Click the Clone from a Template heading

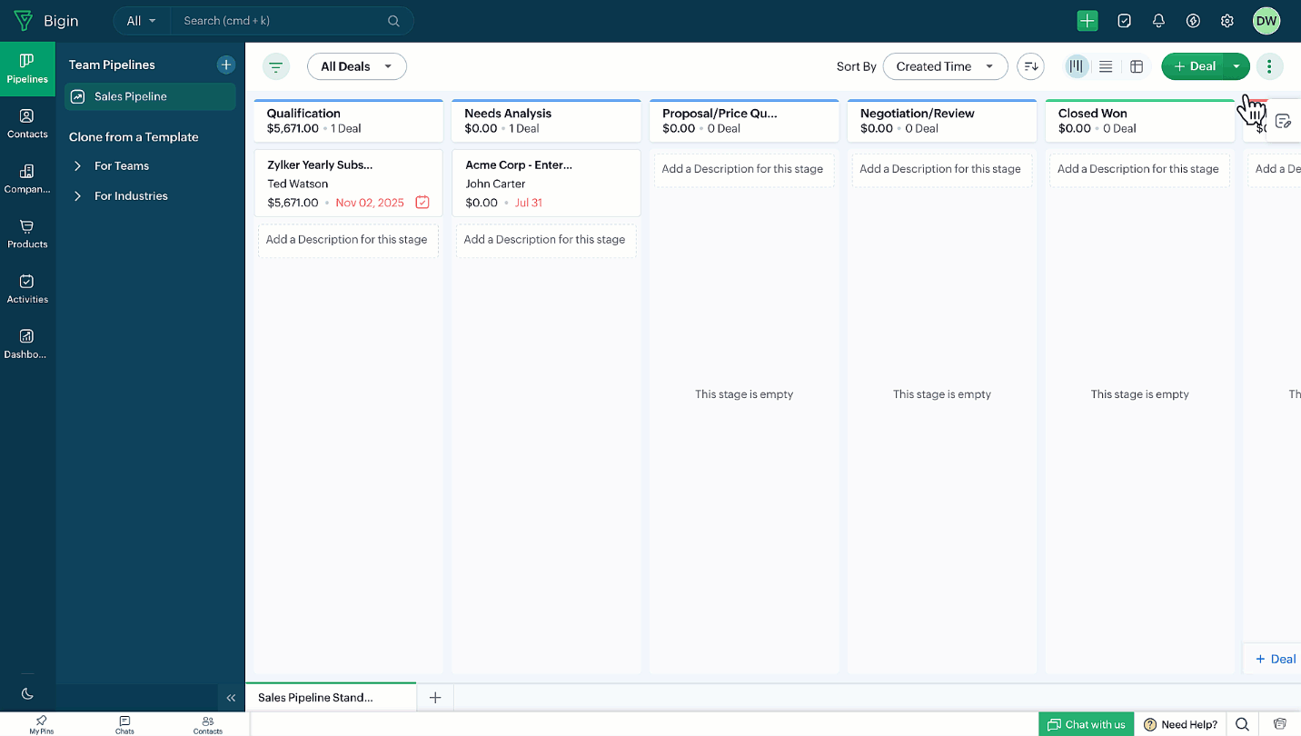[x=134, y=137]
